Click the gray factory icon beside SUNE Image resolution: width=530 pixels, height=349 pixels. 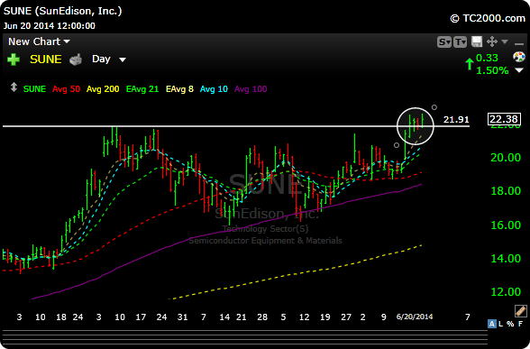pyautogui.click(x=76, y=60)
